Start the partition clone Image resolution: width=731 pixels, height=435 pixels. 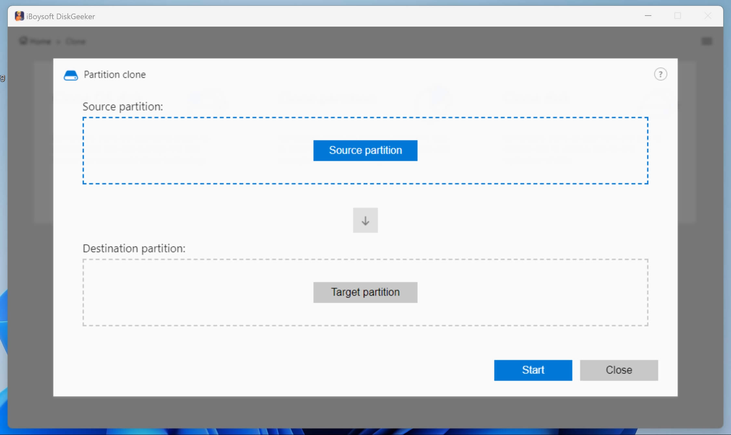(533, 370)
